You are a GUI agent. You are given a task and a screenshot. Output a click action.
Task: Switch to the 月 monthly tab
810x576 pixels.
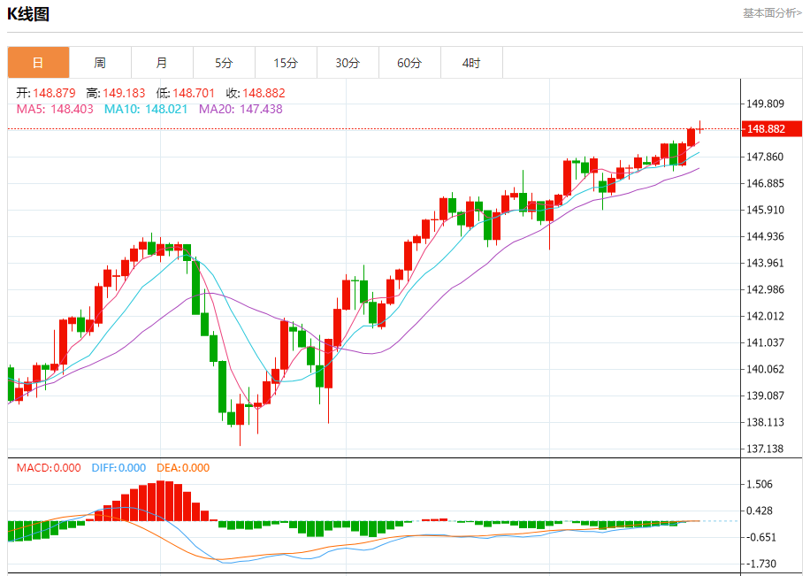click(x=162, y=63)
